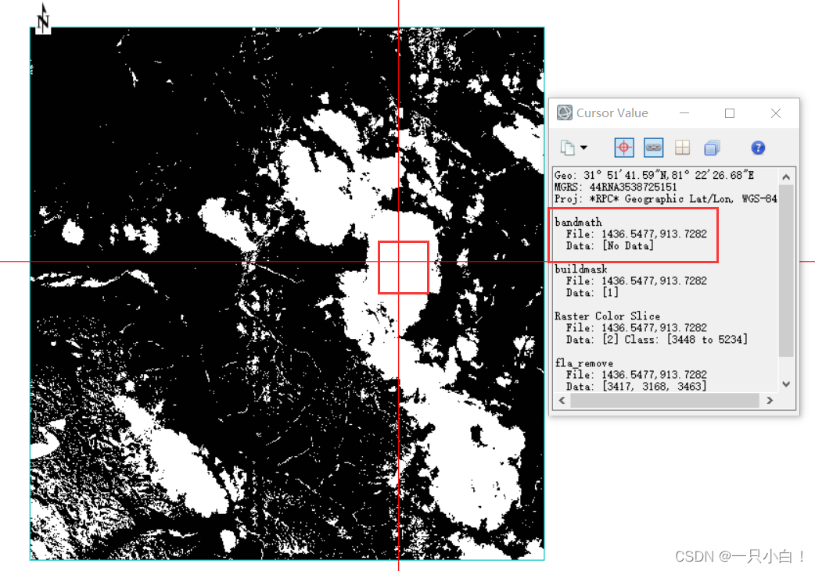Click scroll-down arrow in Cursor Value list

coord(786,384)
